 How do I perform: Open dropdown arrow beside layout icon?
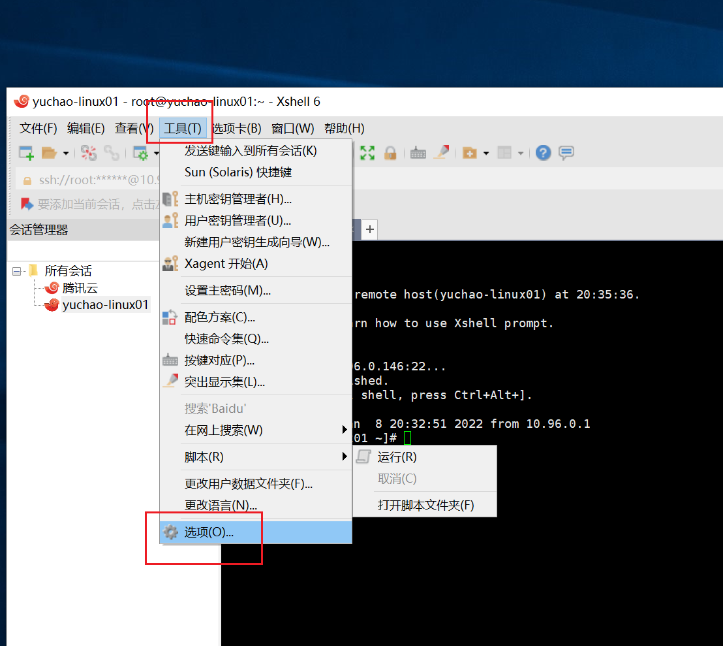coord(520,153)
